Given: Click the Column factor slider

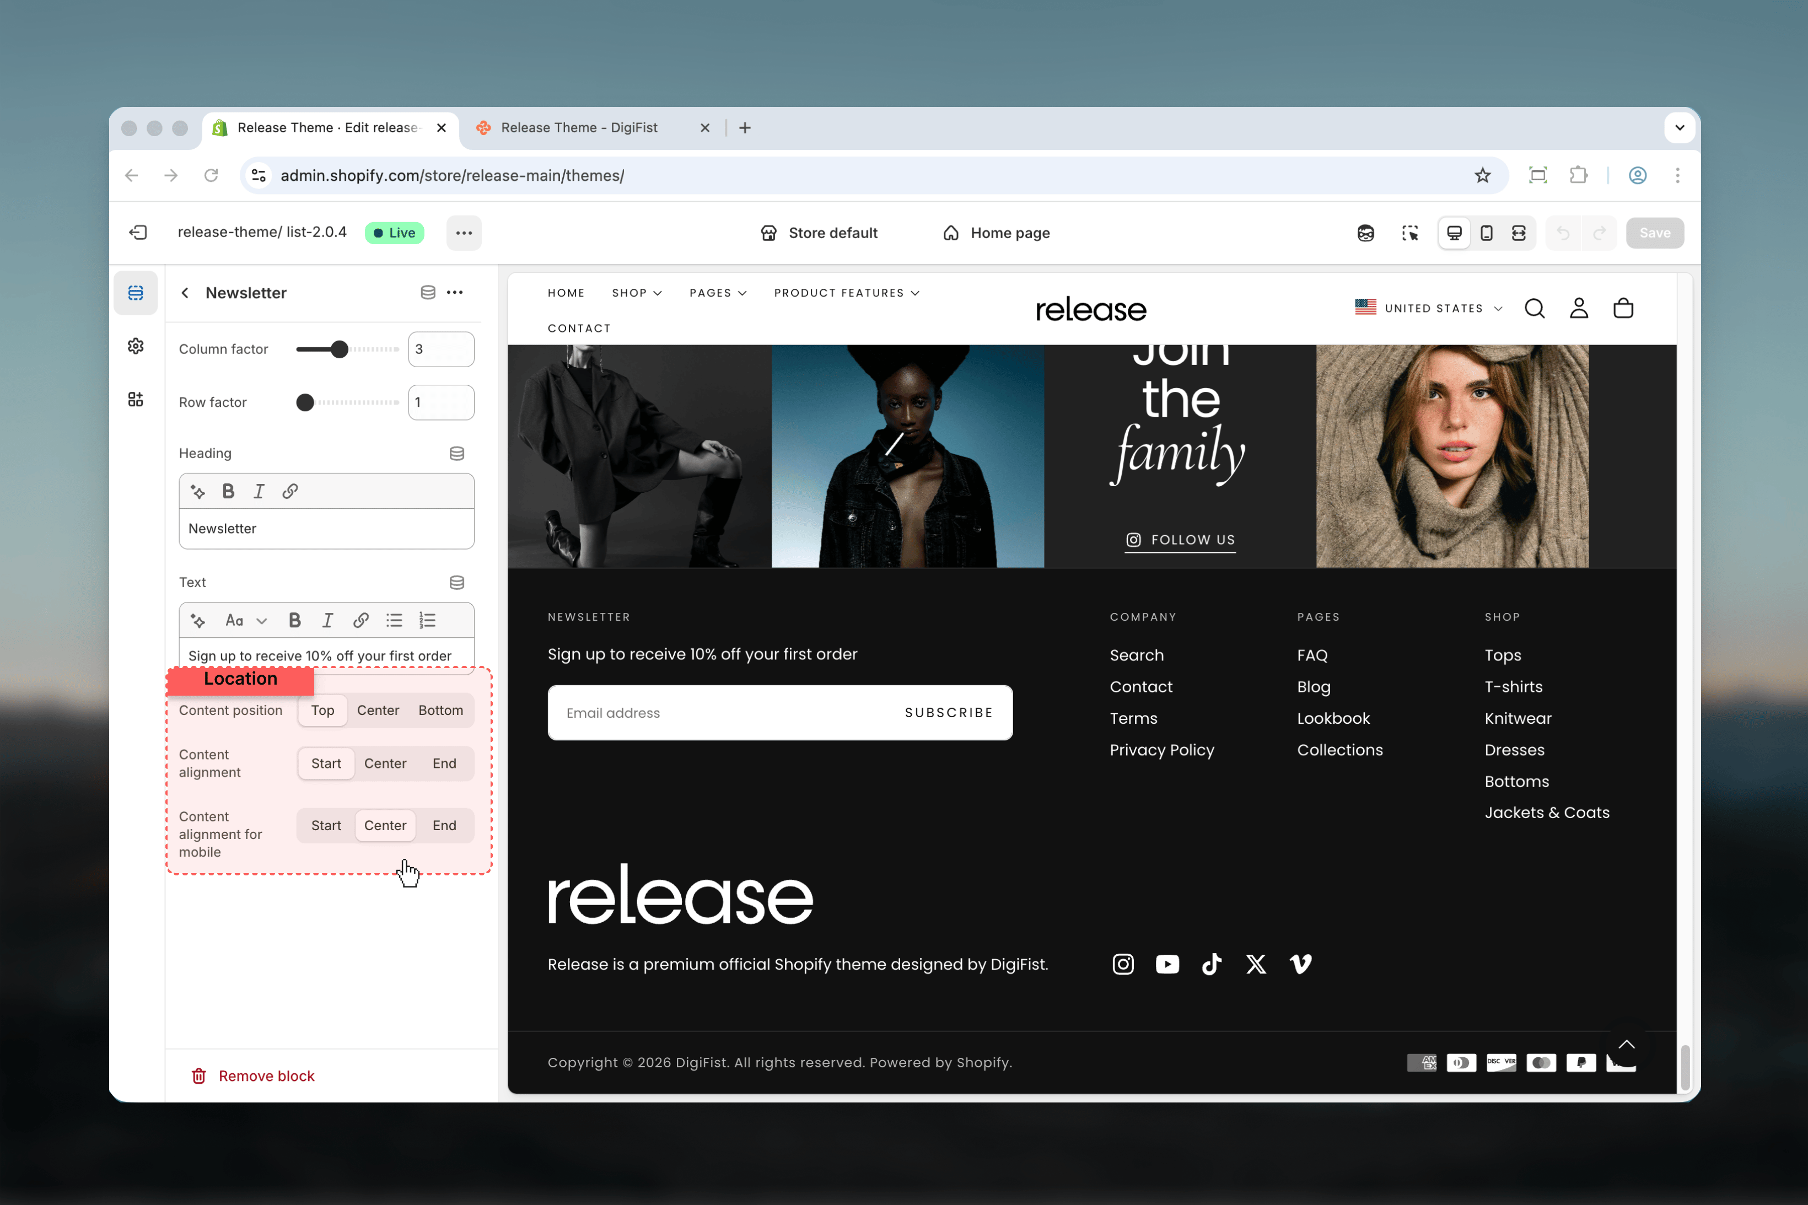Looking at the screenshot, I should click(x=347, y=349).
